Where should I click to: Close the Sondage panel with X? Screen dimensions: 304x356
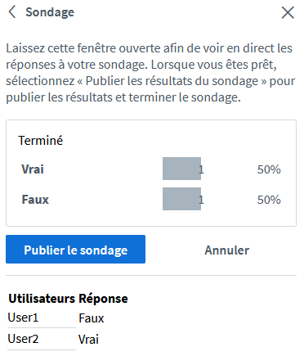(288, 12)
